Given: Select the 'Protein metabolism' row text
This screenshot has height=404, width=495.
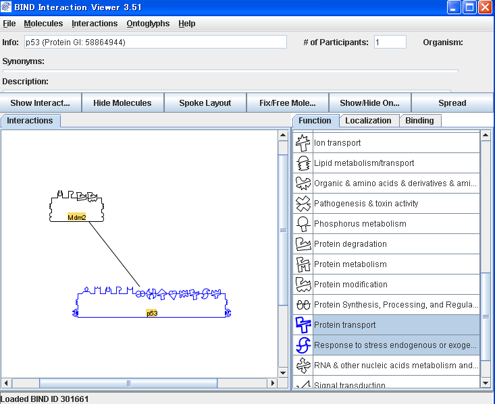Looking at the screenshot, I should click(x=350, y=264).
